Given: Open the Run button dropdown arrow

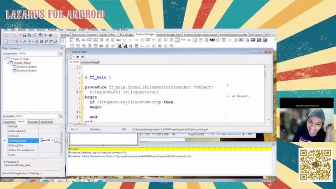Looking at the screenshot, I should click(33, 41).
